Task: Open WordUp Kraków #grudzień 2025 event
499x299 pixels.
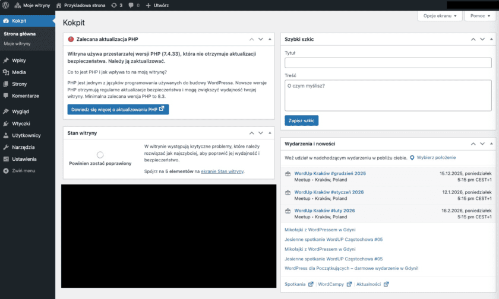Action: tap(330, 173)
